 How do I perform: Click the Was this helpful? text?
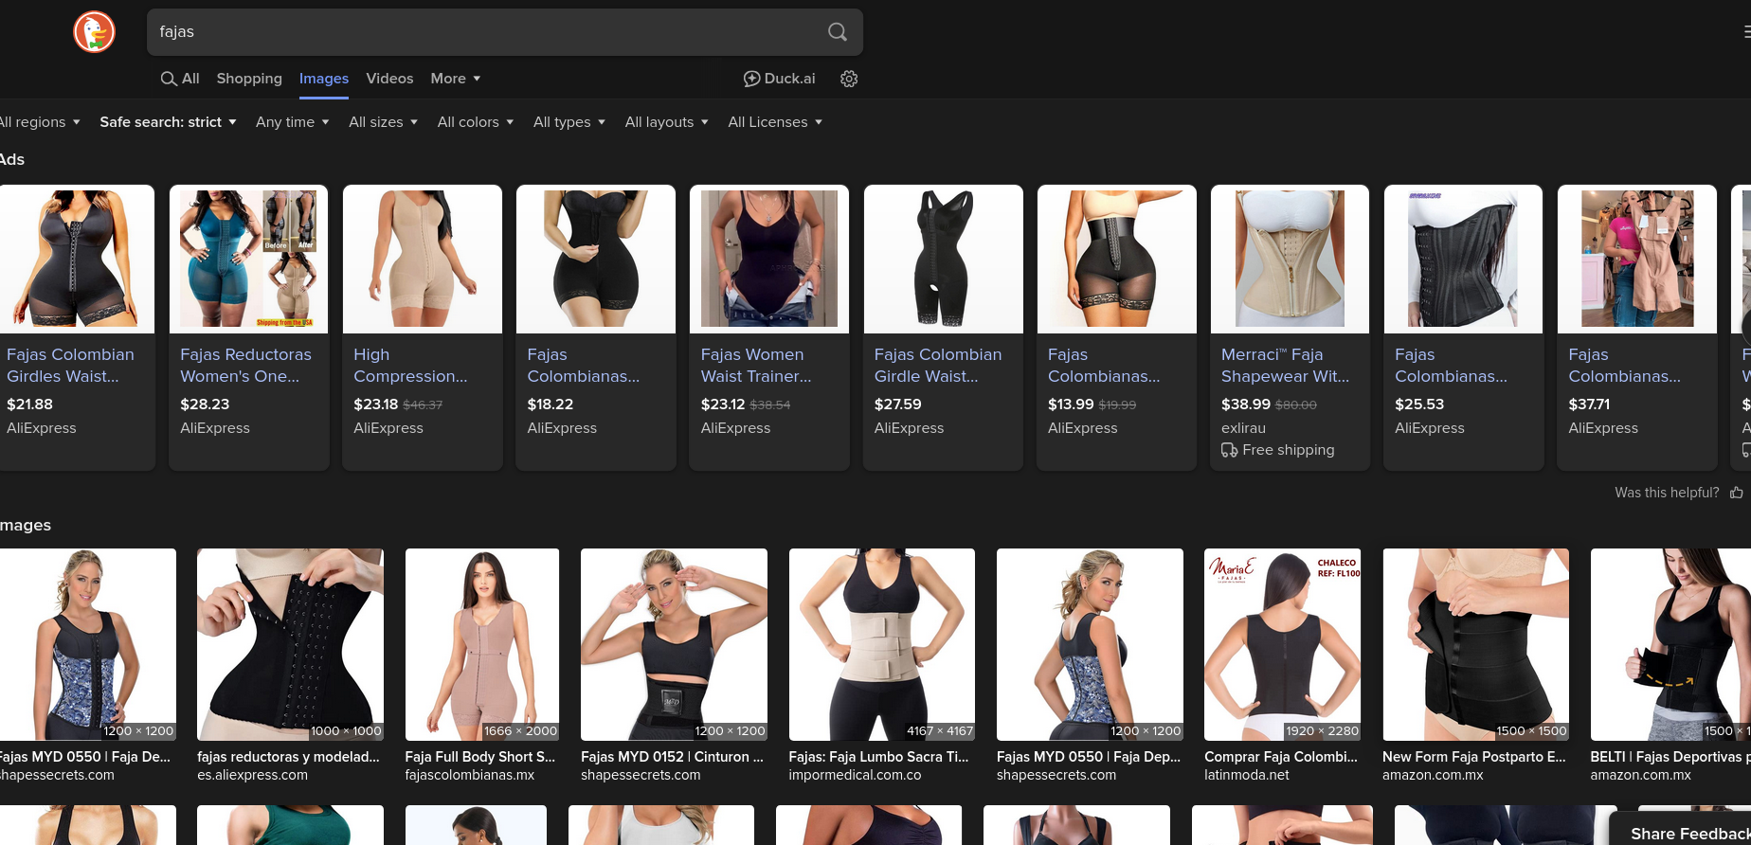point(1667,493)
